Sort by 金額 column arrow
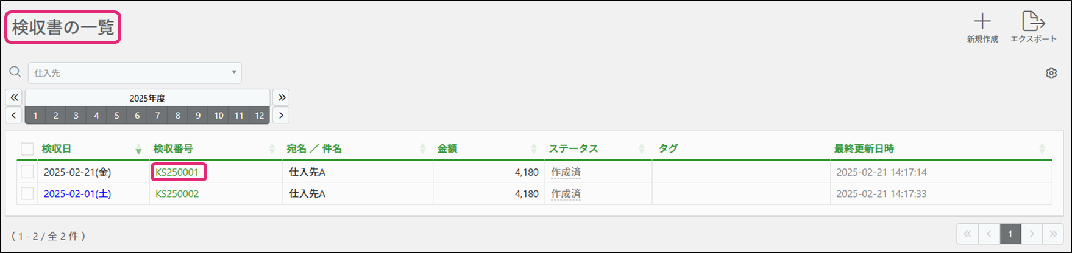 tap(534, 149)
